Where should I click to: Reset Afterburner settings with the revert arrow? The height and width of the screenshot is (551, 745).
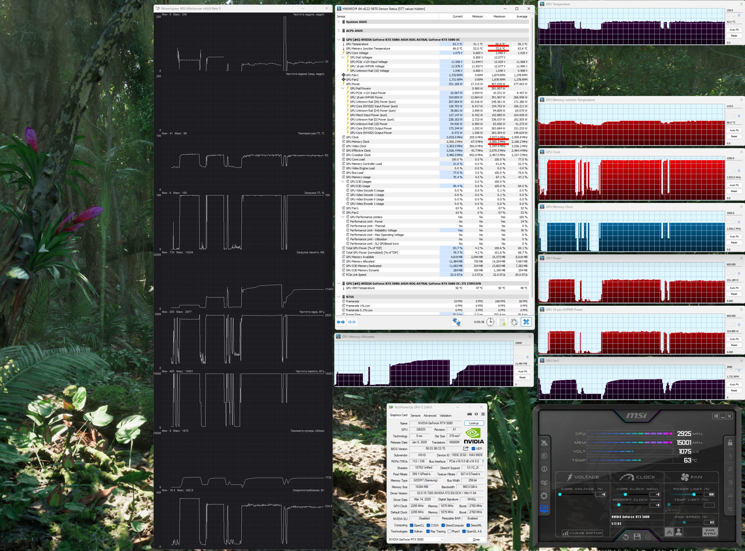[626, 537]
